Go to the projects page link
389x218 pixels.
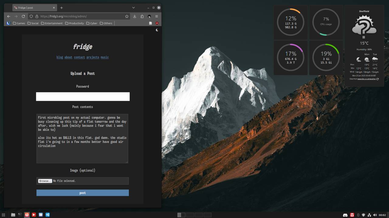(93, 57)
